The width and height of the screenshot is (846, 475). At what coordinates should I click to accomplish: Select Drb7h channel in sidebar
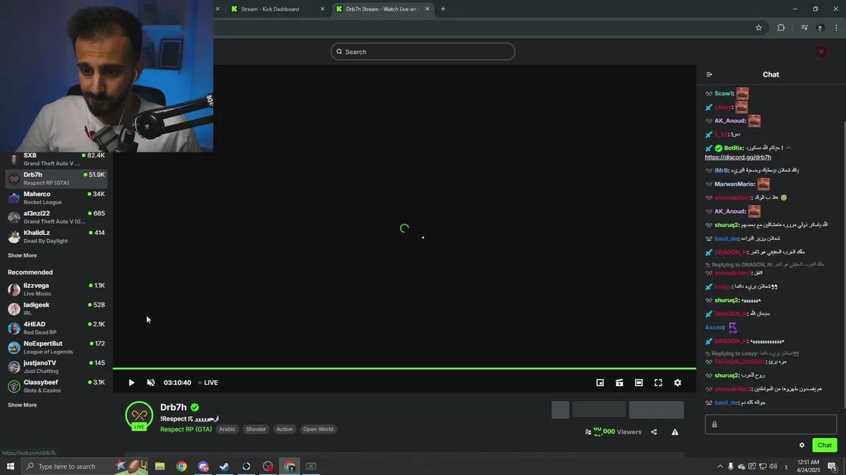[56, 179]
